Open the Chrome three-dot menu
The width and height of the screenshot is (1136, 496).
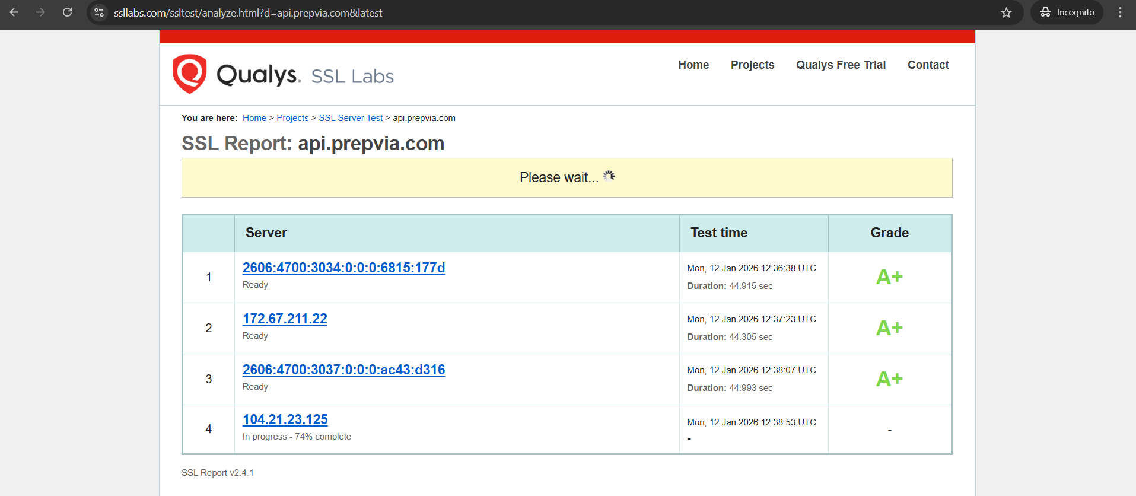(1120, 12)
